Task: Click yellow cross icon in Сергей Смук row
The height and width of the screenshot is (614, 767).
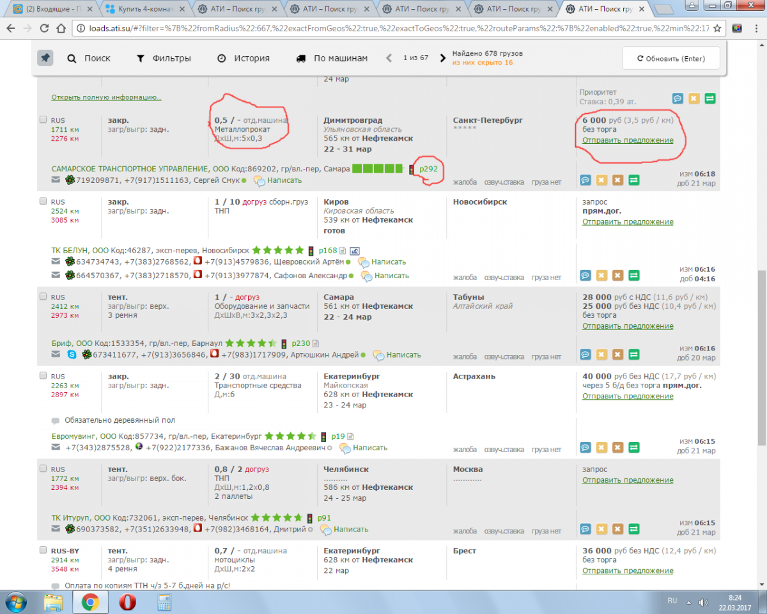Action: [601, 180]
